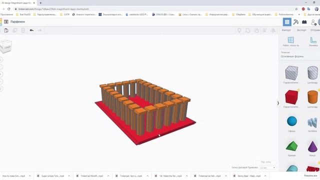Open options for TinkerCad Workfl download
The height and width of the screenshot is (180, 320).
(x=108, y=176)
